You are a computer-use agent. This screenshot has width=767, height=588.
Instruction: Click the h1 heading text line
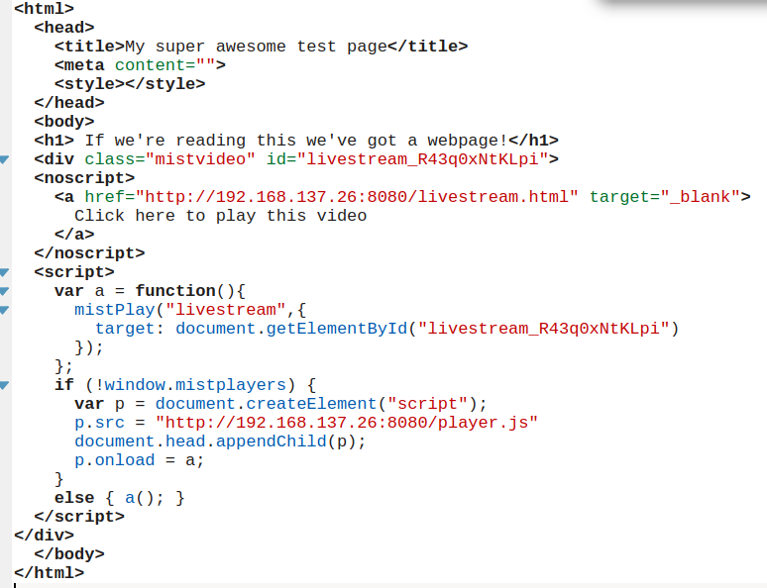(x=296, y=141)
